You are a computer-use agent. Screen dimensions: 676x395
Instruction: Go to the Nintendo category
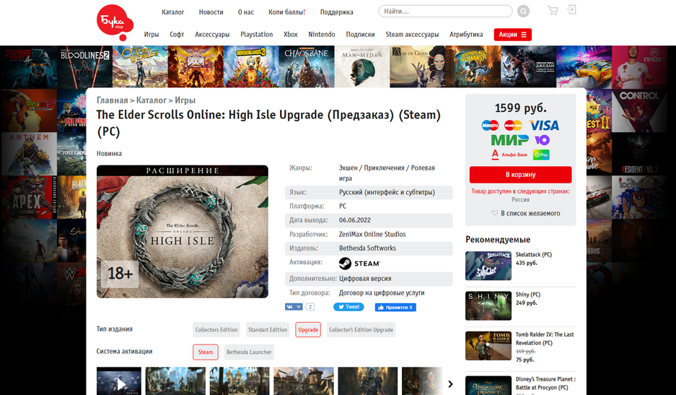[322, 35]
